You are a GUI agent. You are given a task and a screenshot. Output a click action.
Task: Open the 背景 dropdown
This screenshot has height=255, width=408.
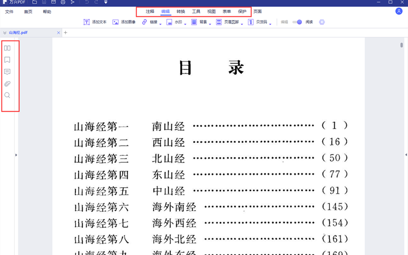(x=210, y=23)
